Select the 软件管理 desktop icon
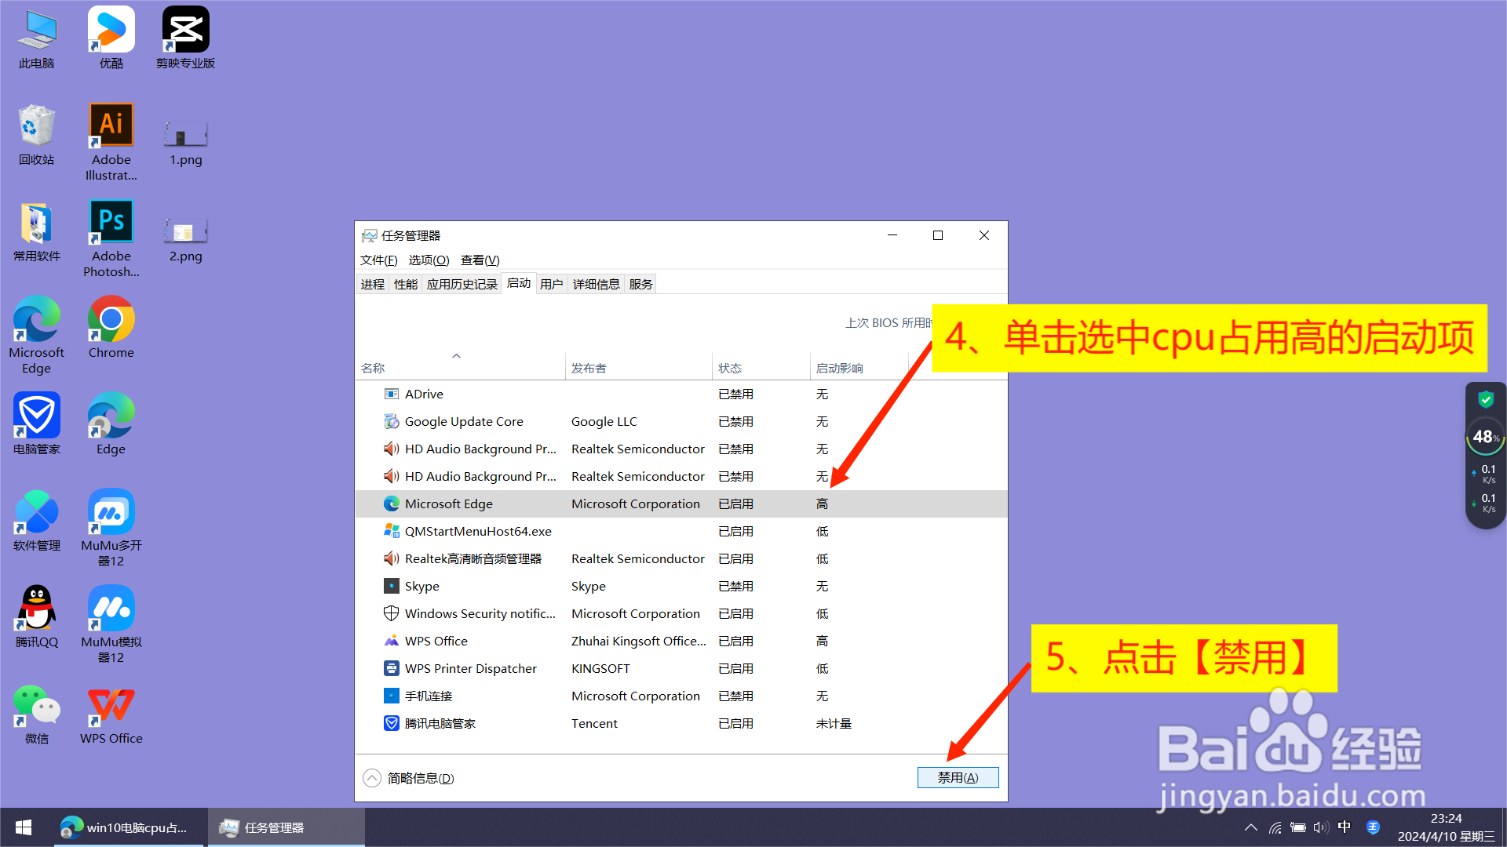The height and width of the screenshot is (847, 1507). tap(37, 521)
